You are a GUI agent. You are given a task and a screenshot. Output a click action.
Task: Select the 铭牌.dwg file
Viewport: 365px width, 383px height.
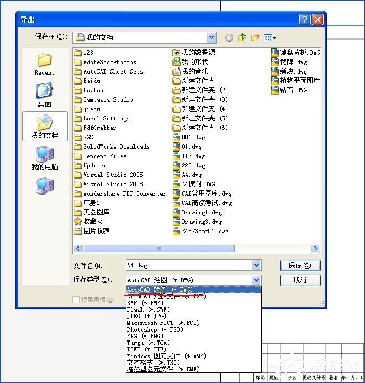tap(289, 62)
